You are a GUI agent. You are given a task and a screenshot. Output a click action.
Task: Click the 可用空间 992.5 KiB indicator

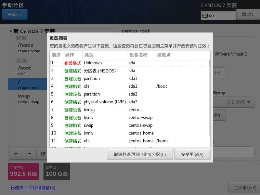click(23, 171)
